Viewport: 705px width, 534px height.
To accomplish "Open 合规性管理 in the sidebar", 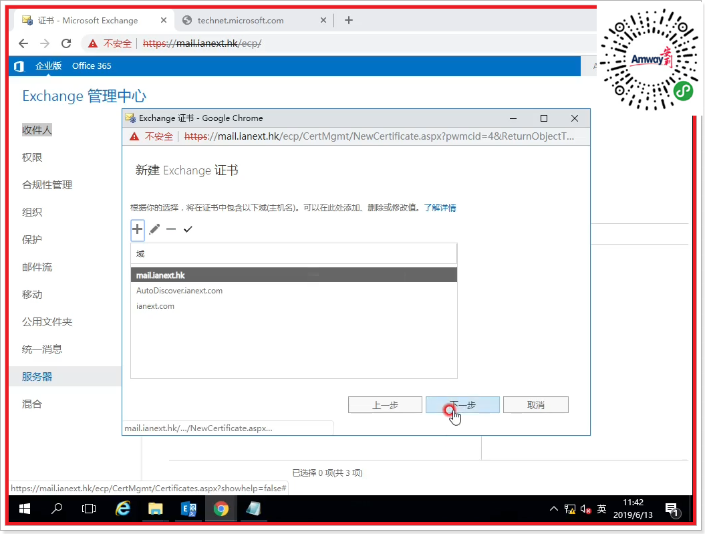I will 47,184.
